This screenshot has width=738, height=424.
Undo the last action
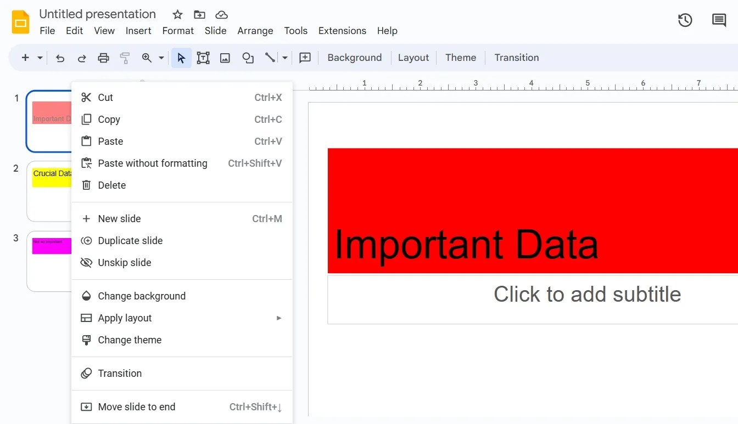pyautogui.click(x=60, y=57)
